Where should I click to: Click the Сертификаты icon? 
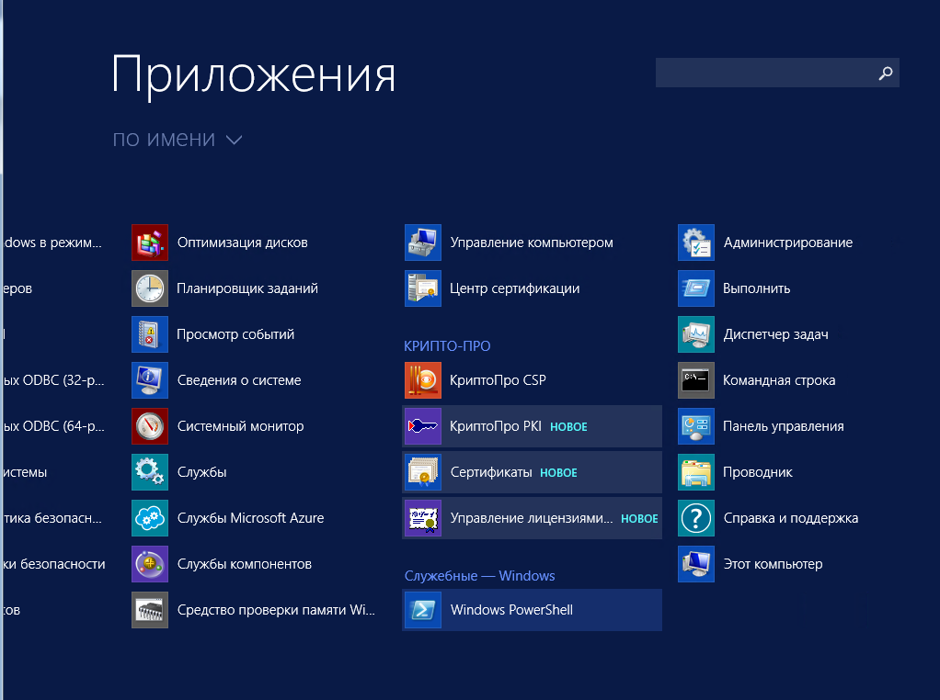[423, 472]
